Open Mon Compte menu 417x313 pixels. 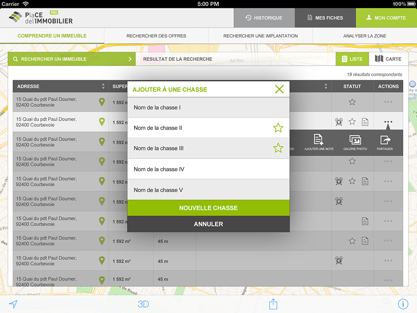point(386,18)
